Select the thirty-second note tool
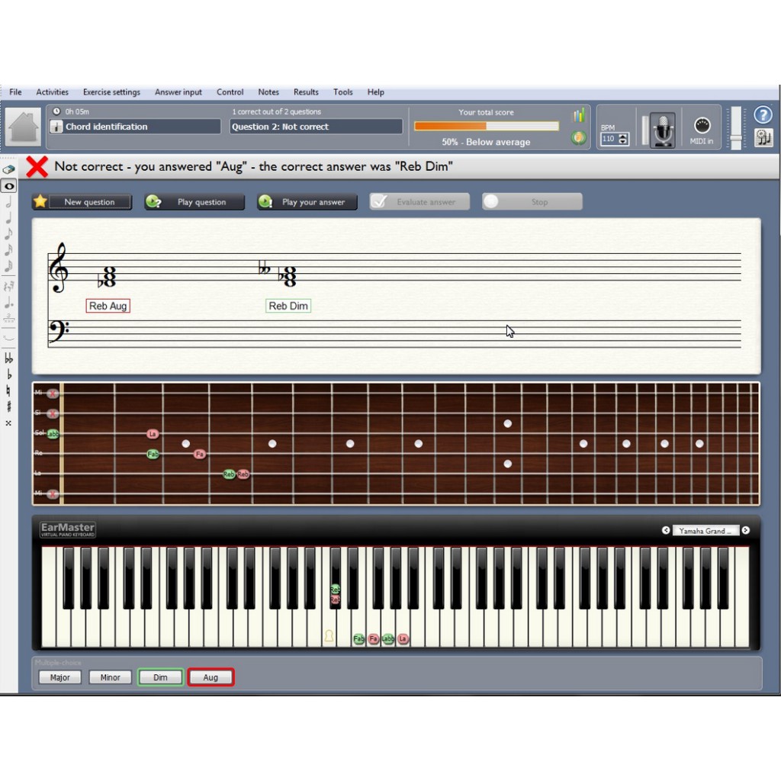The width and height of the screenshot is (781, 781). [8, 265]
